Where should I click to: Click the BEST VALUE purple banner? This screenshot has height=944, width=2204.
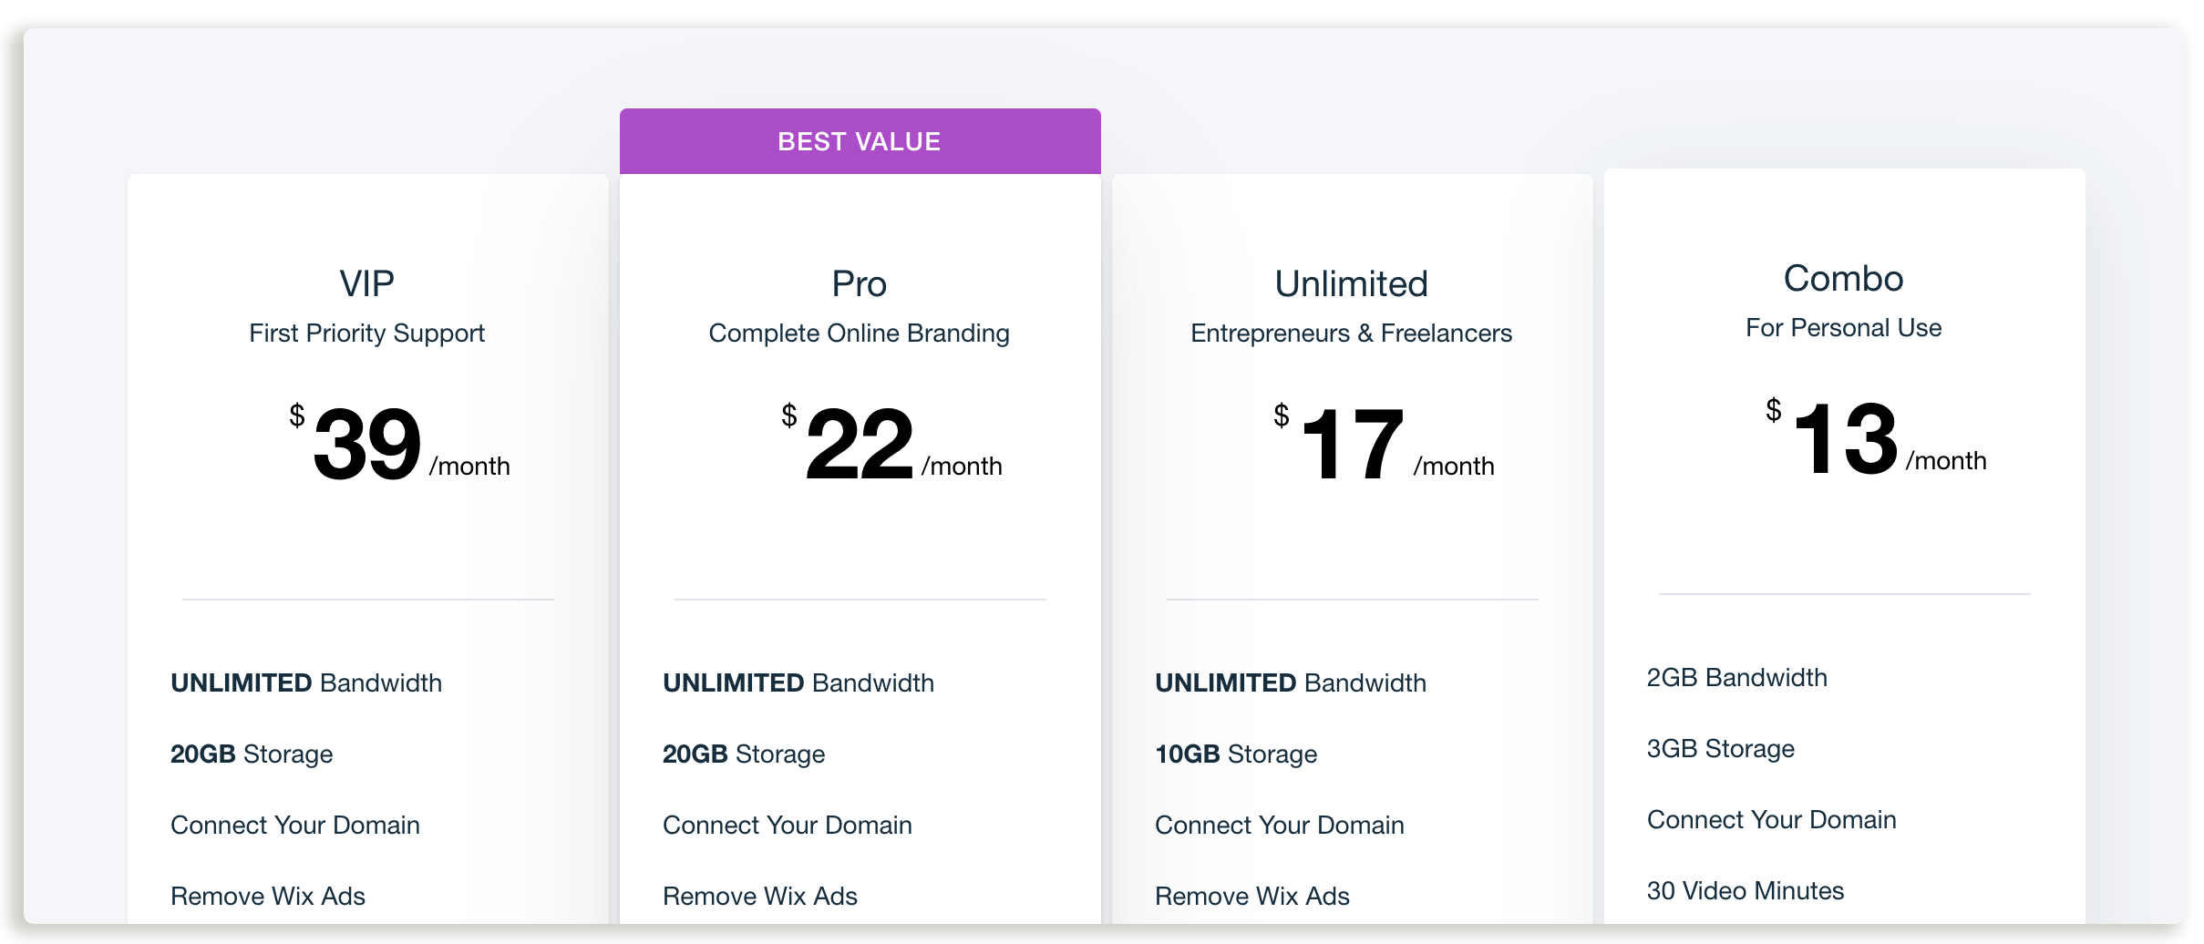click(x=860, y=141)
